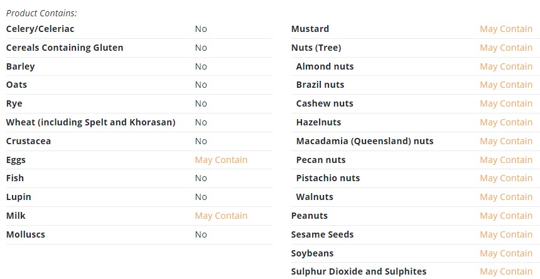Click the May Contain value for Milk

click(221, 216)
